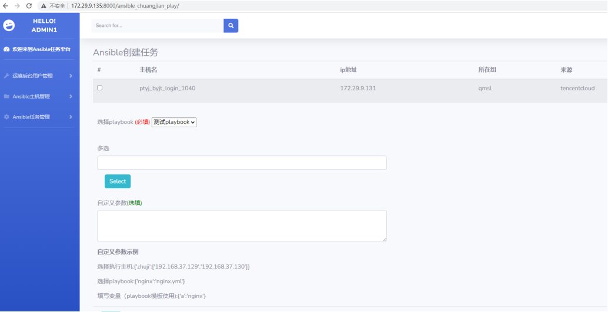Open Ansible任务管理 menu
The width and height of the screenshot is (608, 312).
(x=38, y=117)
